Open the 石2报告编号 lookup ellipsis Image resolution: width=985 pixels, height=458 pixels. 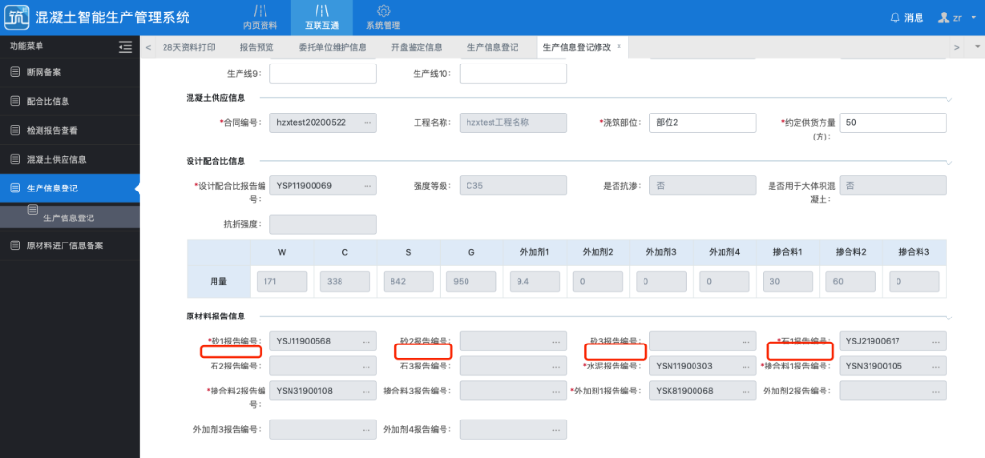(x=366, y=367)
